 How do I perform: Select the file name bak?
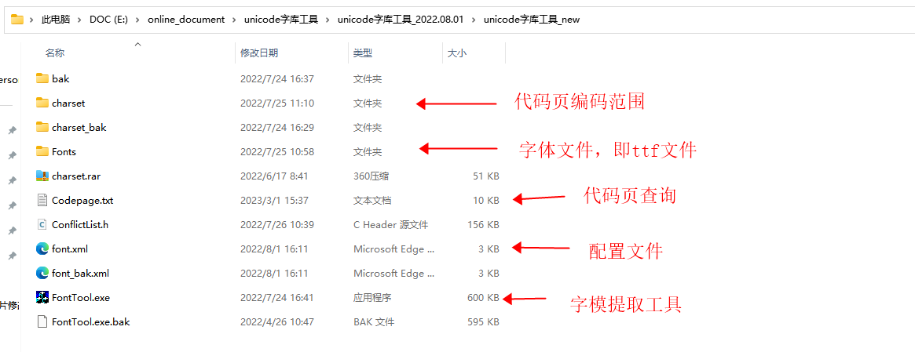[x=60, y=78]
